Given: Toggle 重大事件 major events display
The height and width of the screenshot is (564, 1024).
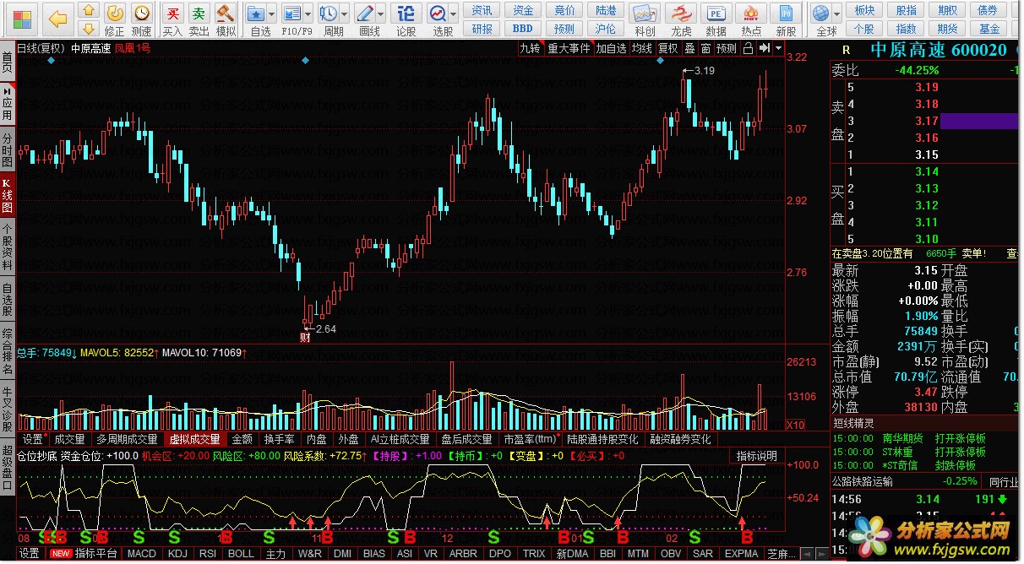Looking at the screenshot, I should point(568,48).
